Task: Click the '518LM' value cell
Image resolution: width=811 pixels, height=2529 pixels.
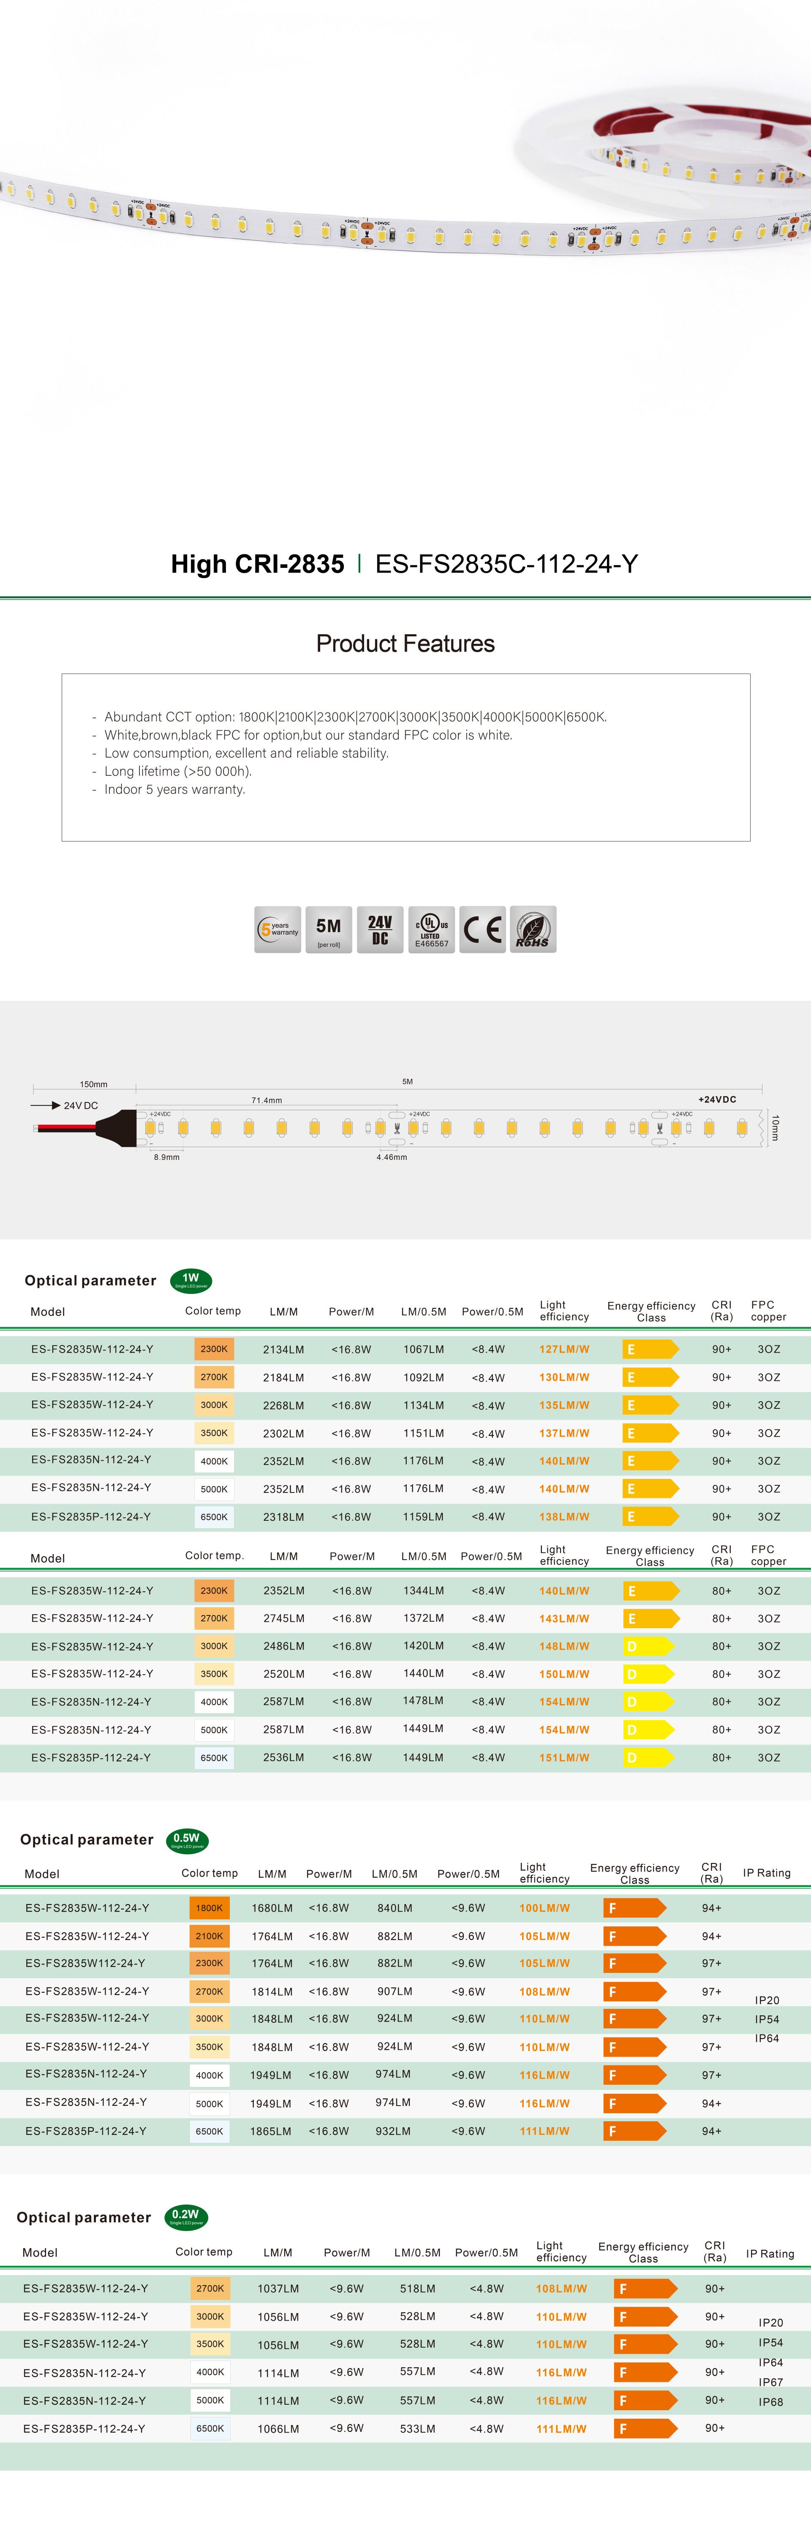Action: point(417,2289)
